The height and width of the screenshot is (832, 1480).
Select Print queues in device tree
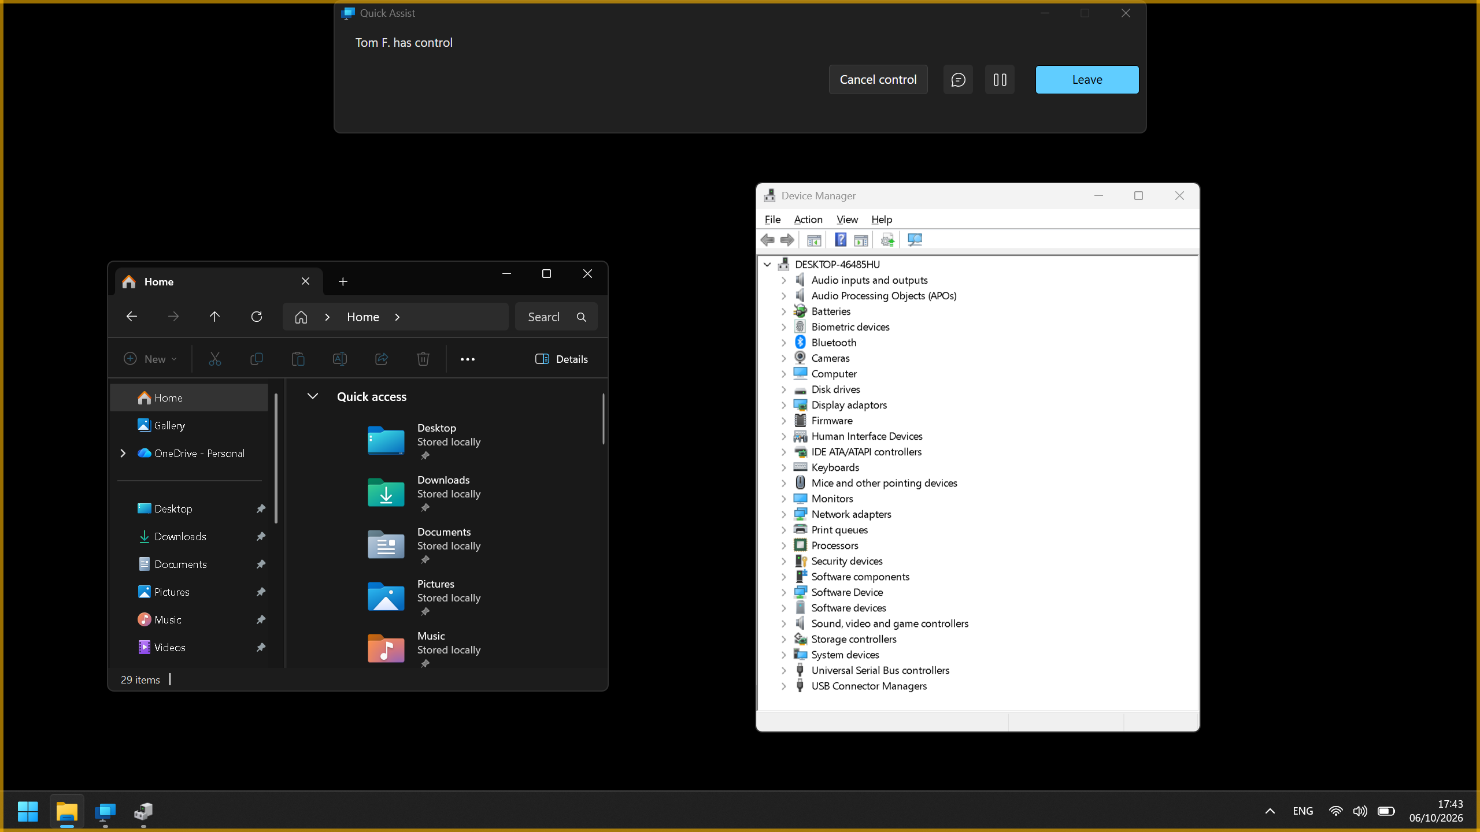click(x=839, y=530)
